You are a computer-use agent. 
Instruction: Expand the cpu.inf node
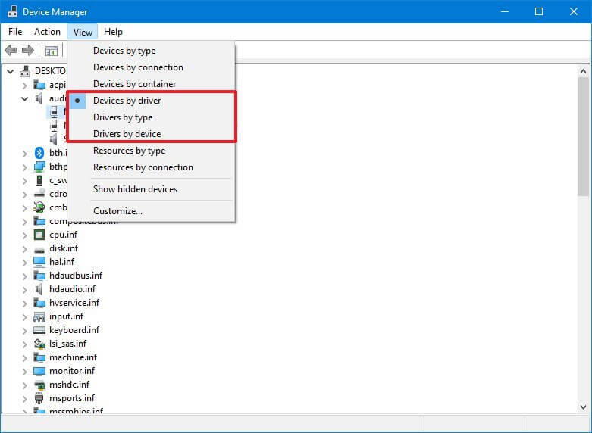(x=24, y=235)
